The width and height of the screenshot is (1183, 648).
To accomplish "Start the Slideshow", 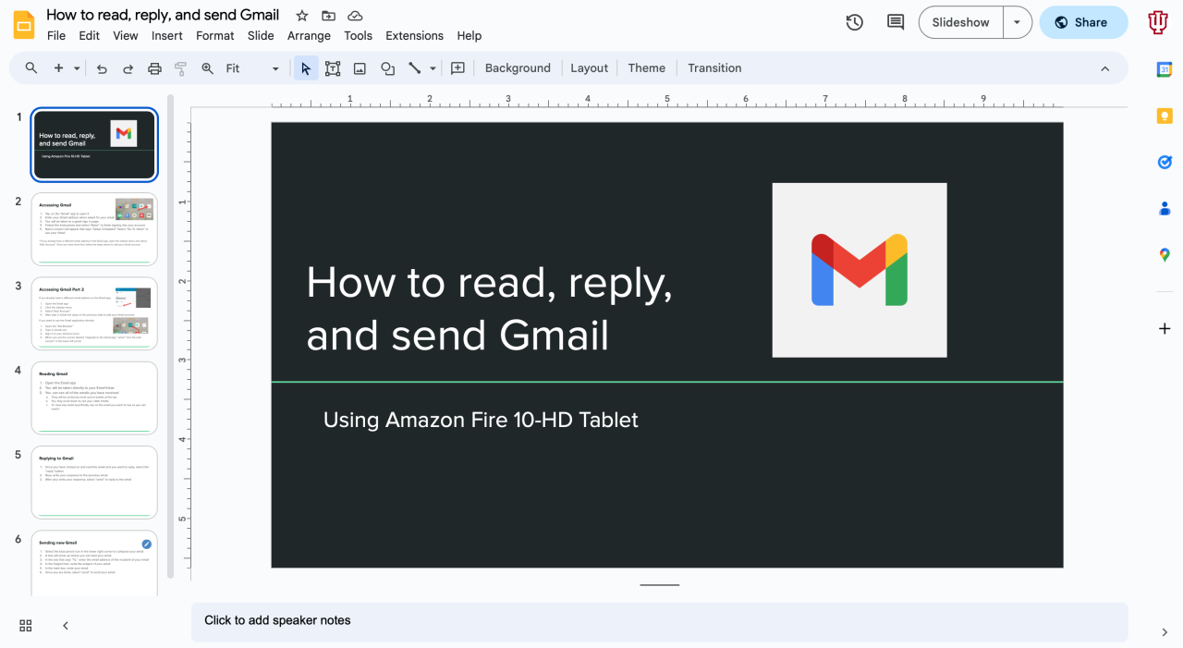I will 961,22.
